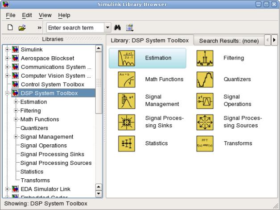The height and width of the screenshot is (210, 280).
Task: Click the Computer Vision System tree icon
Action: point(15,76)
